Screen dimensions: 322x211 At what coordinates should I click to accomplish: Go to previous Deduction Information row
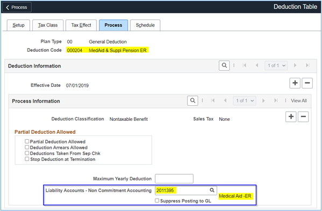257,65
